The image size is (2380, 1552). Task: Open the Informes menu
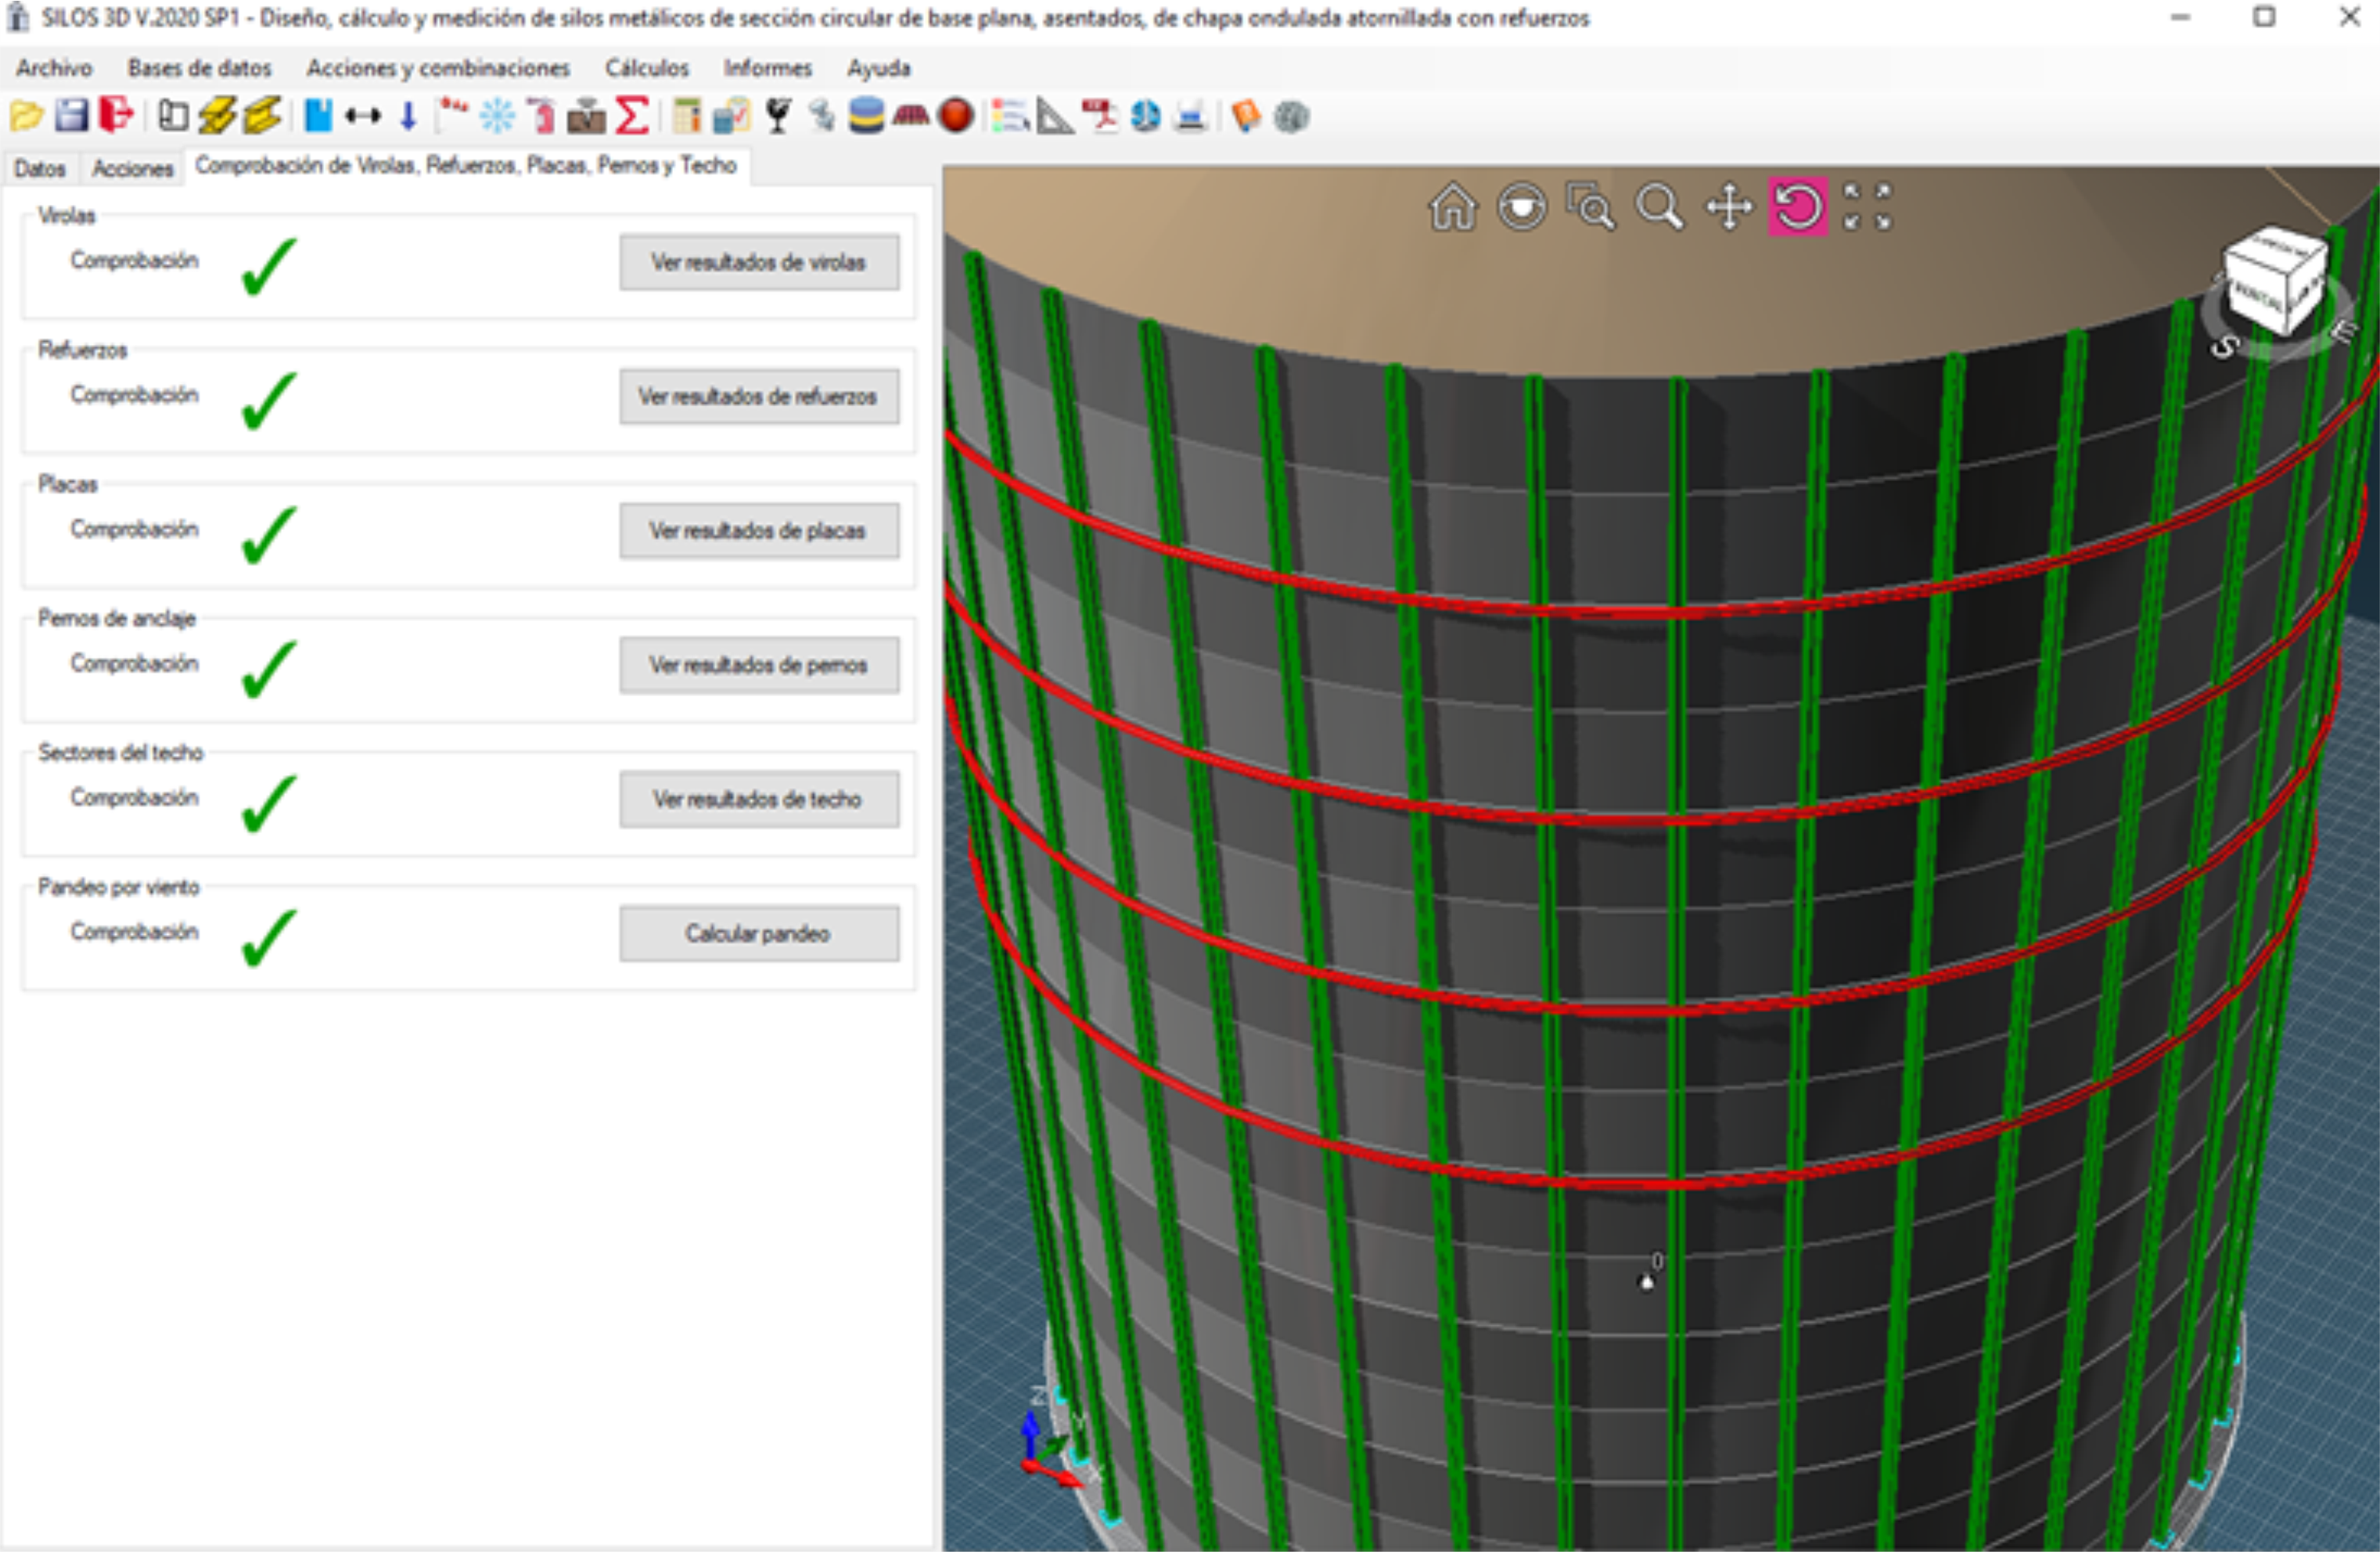[x=767, y=68]
